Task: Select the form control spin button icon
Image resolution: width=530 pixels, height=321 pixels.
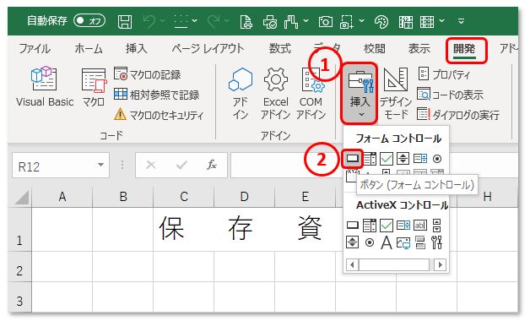Action: [403, 158]
